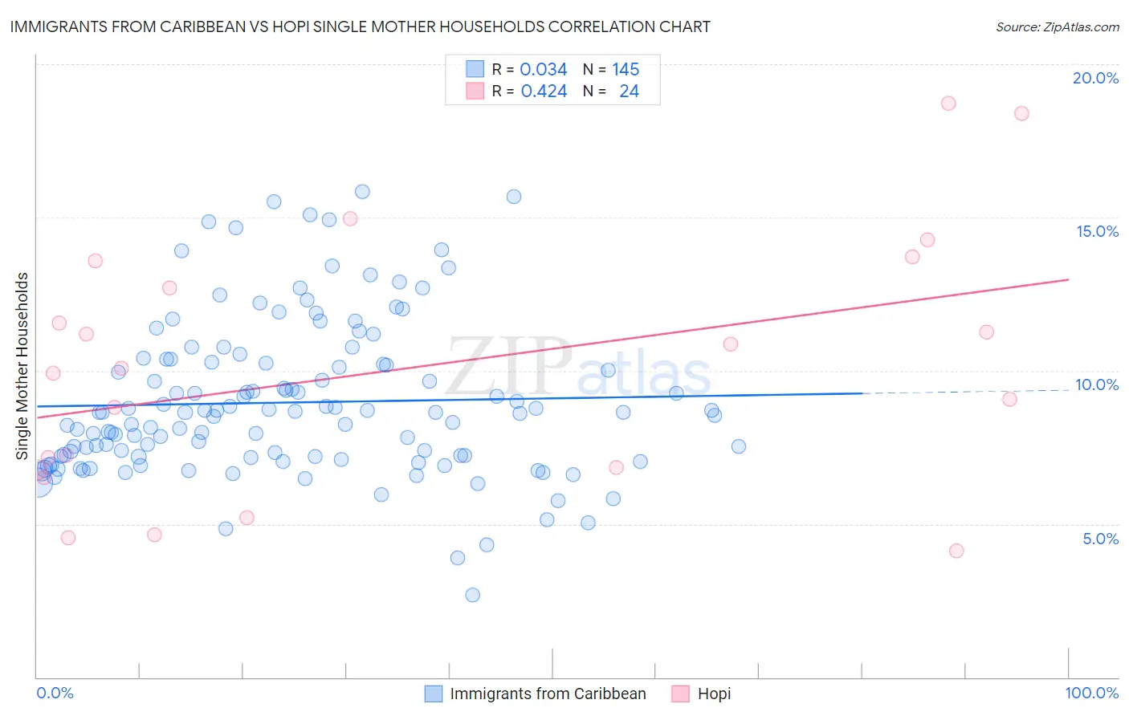Select the Hopi legend label
Image resolution: width=1129 pixels, height=716 pixels.
click(x=715, y=694)
